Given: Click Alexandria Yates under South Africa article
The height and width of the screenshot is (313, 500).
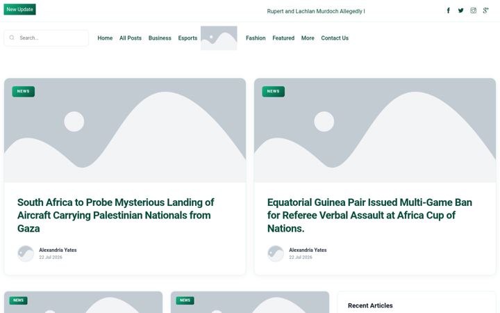Looking at the screenshot, I should pyautogui.click(x=58, y=250).
